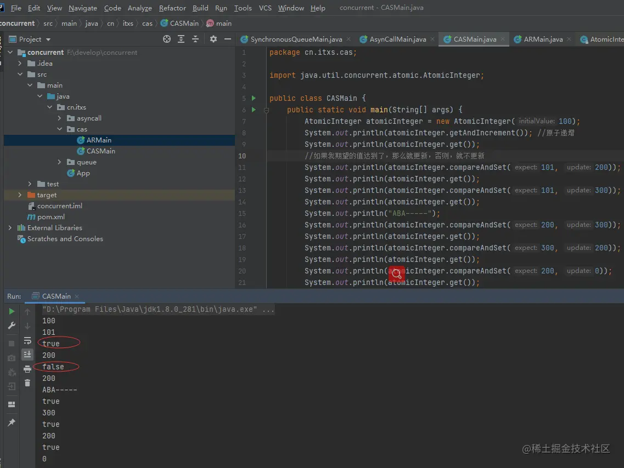624x468 pixels.
Task: Run CASMain class from gutter arrow
Action: 254,98
